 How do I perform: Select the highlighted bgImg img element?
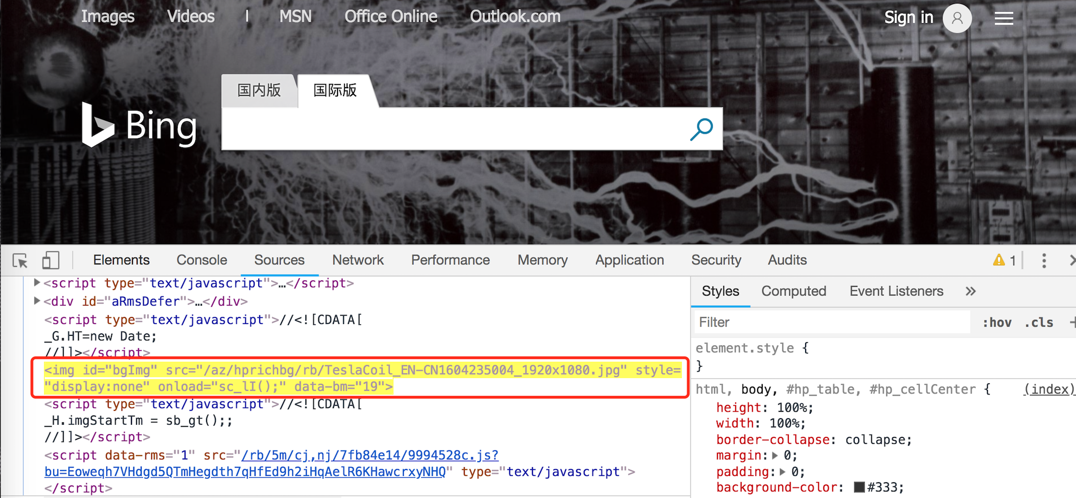[362, 378]
